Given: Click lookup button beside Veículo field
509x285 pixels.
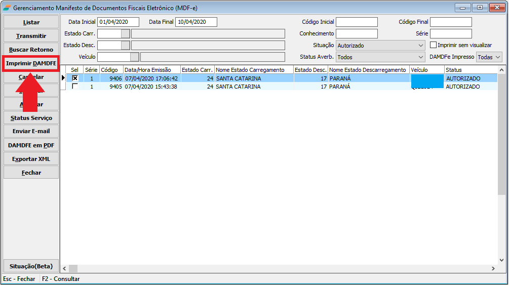Looking at the screenshot, I should (x=135, y=57).
